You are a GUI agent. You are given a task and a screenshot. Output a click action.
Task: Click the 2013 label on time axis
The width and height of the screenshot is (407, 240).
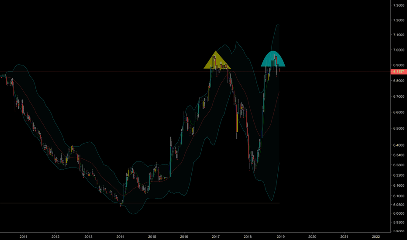(x=89, y=237)
